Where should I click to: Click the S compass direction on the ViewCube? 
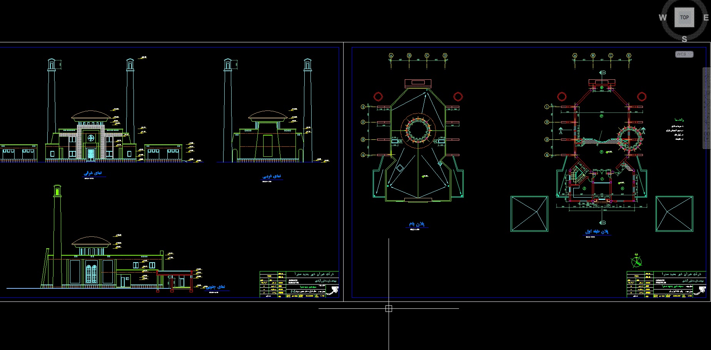[684, 39]
